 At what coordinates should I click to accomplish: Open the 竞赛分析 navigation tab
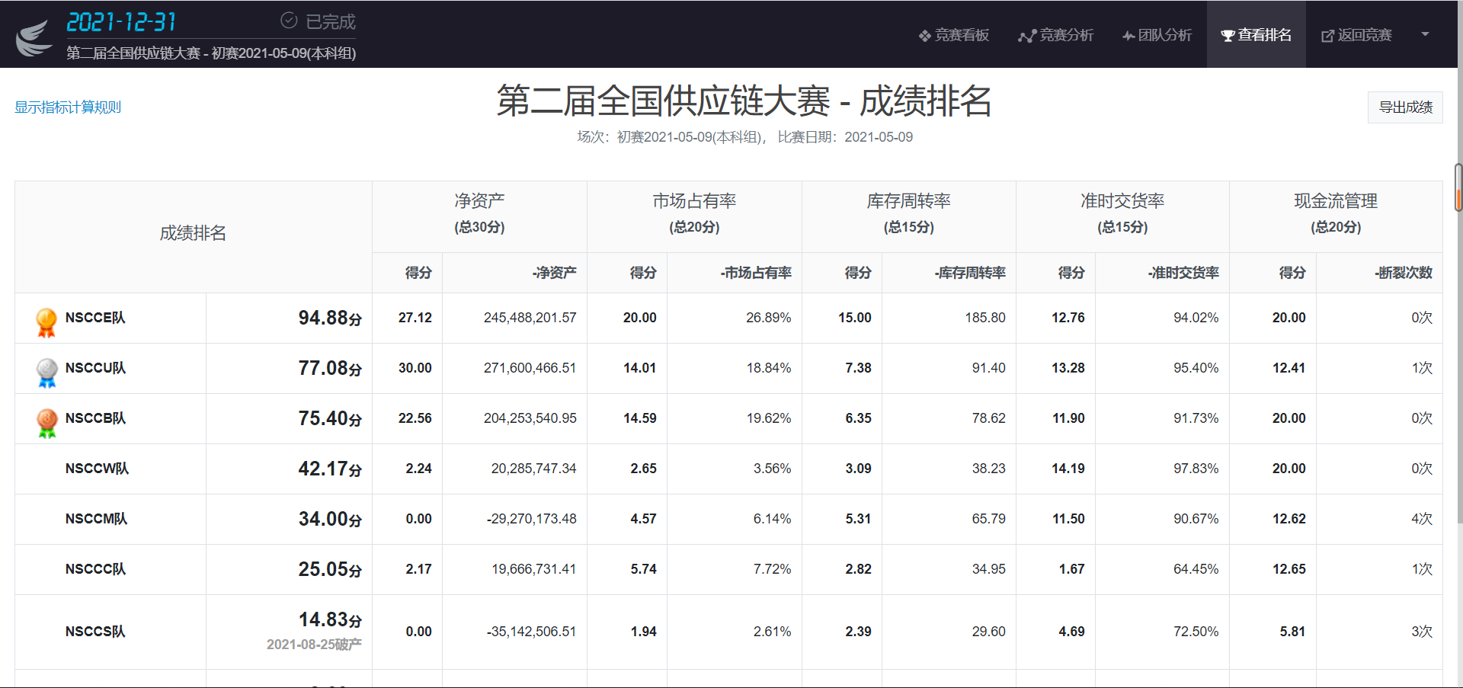pos(1055,35)
